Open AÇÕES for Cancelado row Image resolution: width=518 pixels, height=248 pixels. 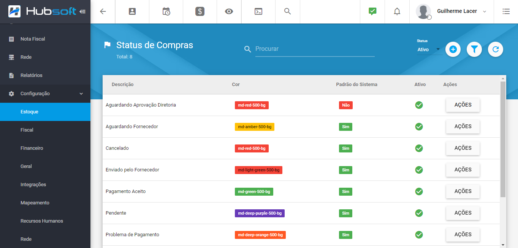click(x=463, y=148)
